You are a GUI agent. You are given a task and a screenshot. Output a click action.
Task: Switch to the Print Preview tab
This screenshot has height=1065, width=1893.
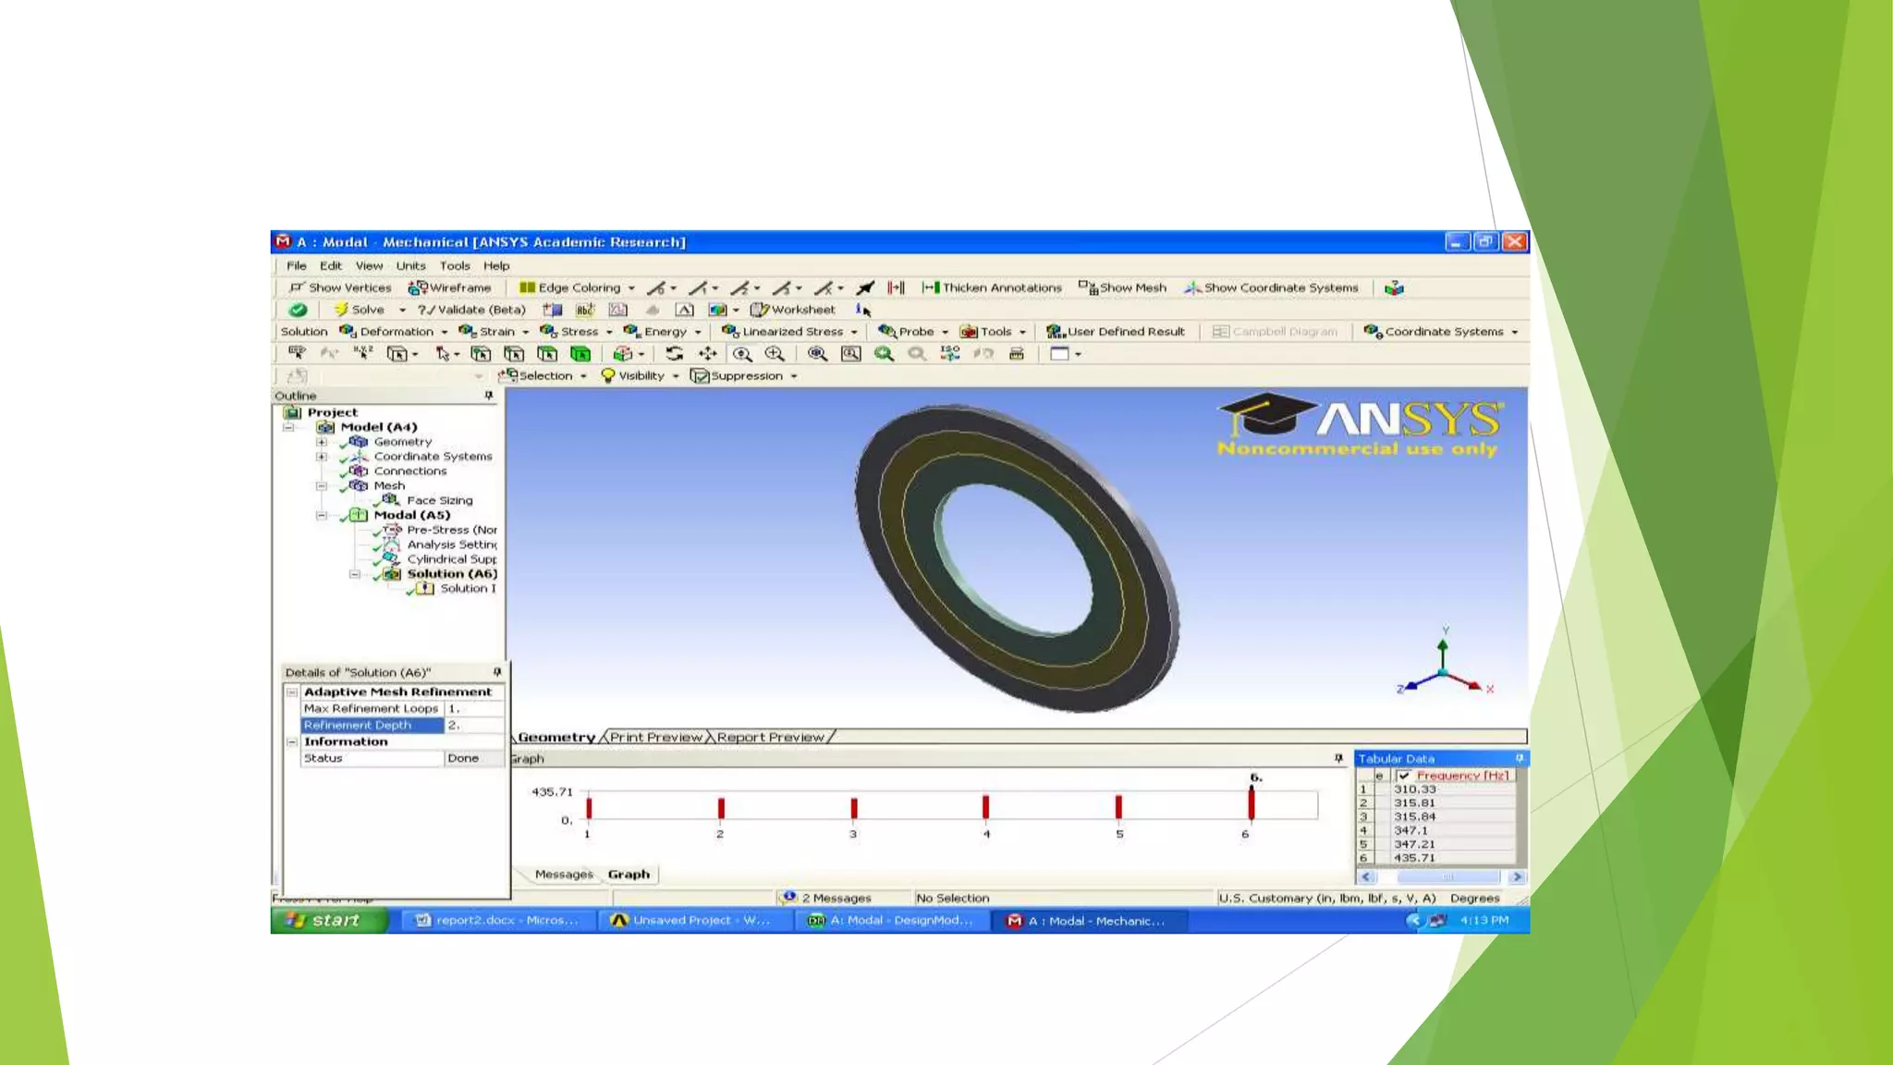pyautogui.click(x=655, y=737)
